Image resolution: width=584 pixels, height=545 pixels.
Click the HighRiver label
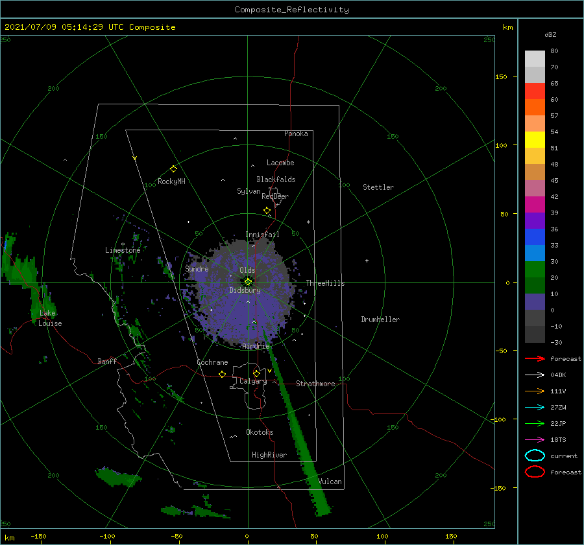point(269,455)
